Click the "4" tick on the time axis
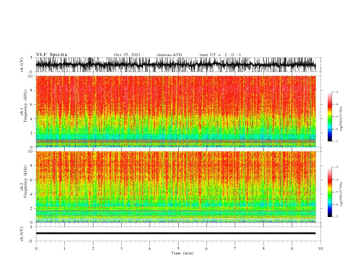This screenshot has width=361, height=279. (x=150, y=248)
